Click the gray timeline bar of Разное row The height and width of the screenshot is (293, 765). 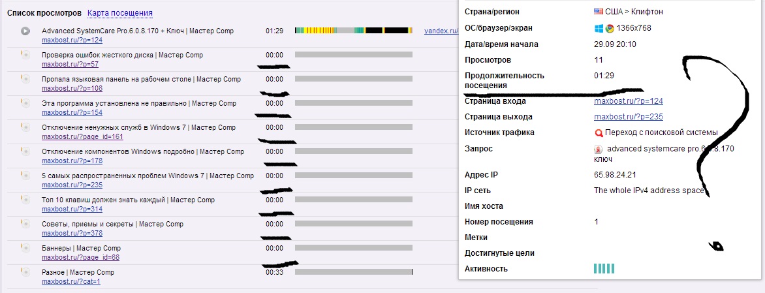click(353, 271)
